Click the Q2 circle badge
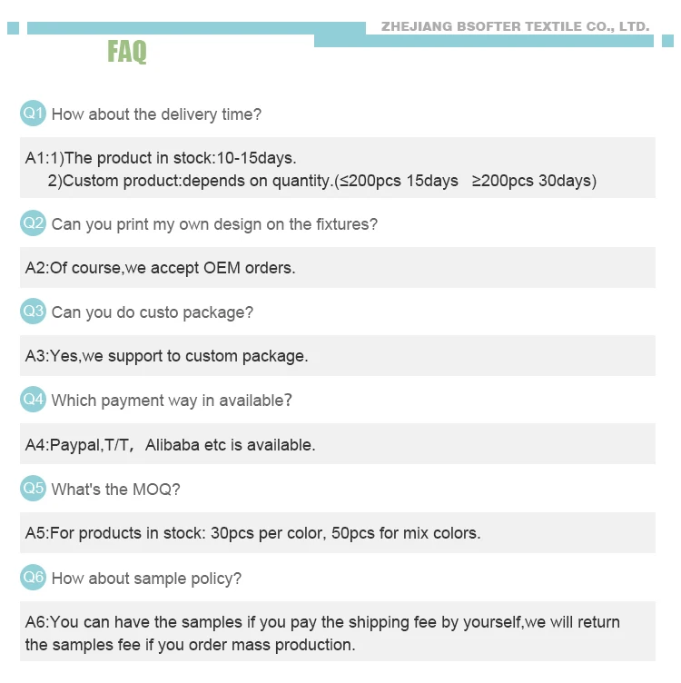Image resolution: width=681 pixels, height=683 pixels. [34, 223]
